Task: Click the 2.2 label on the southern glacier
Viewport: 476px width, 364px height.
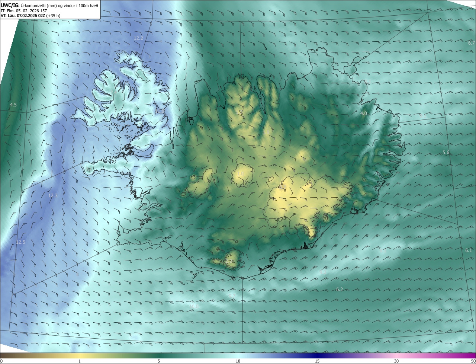Action: 228,261
